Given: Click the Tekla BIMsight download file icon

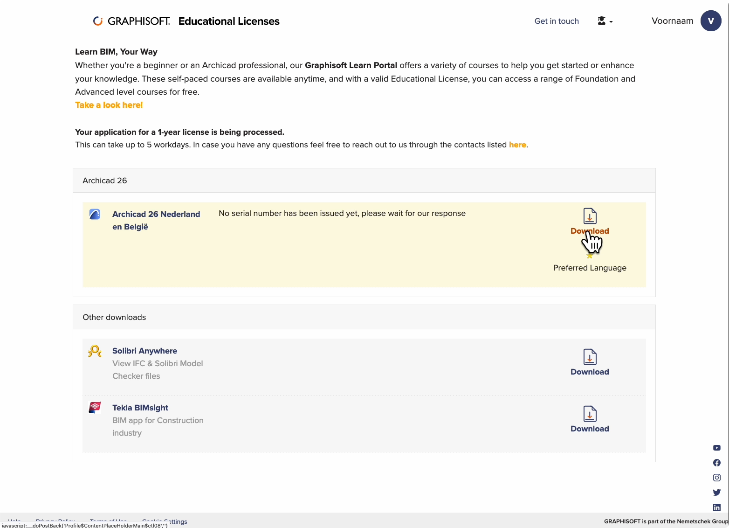Looking at the screenshot, I should (590, 414).
